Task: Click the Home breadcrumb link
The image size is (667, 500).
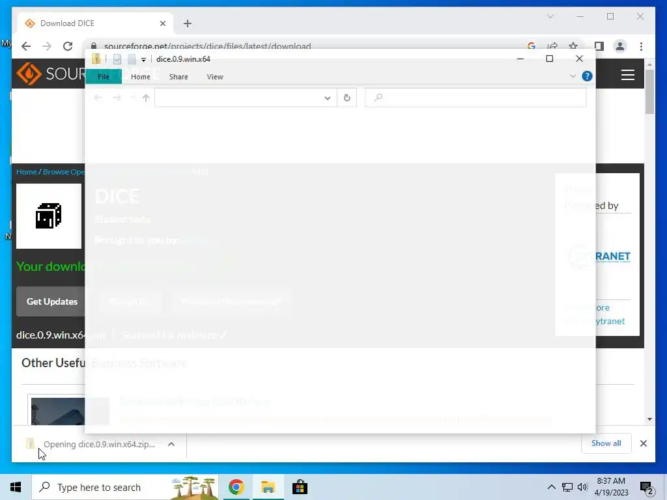Action: pos(26,172)
